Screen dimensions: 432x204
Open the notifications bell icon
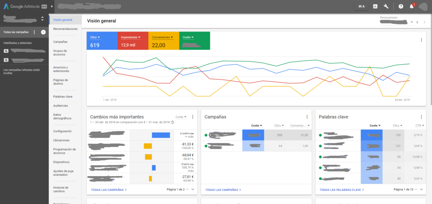412,7
